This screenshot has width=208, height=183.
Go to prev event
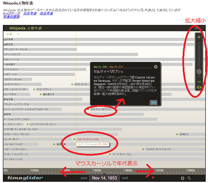click(84, 178)
